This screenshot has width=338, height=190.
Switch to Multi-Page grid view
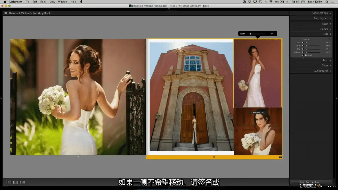(9, 182)
